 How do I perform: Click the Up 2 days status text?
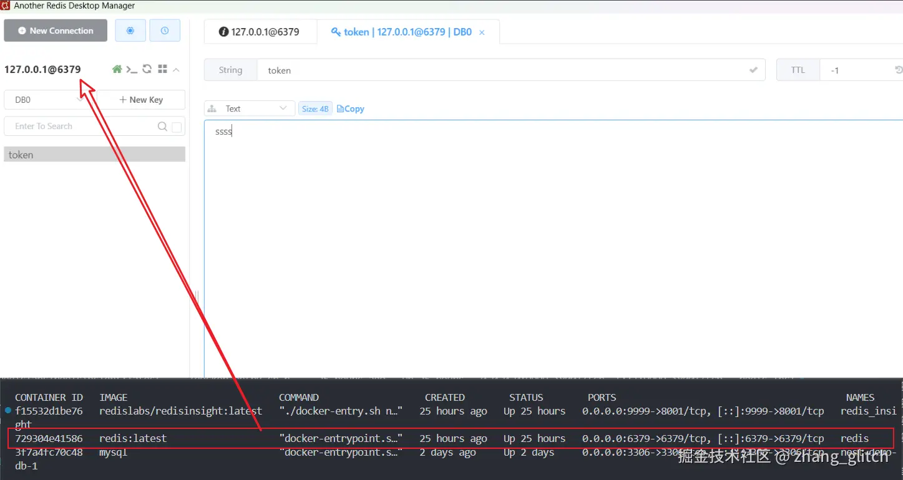(529, 453)
